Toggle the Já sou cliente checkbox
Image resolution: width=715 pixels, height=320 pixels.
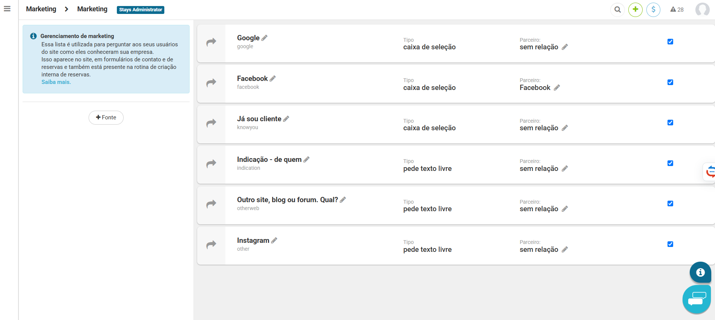(x=670, y=123)
